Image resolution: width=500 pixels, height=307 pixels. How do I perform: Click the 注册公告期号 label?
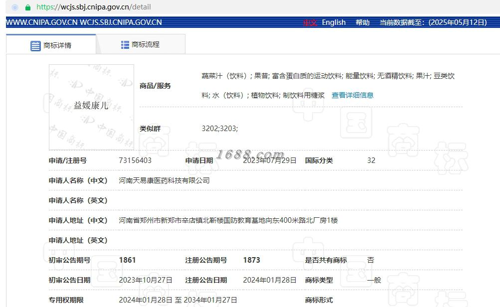pyautogui.click(x=206, y=260)
